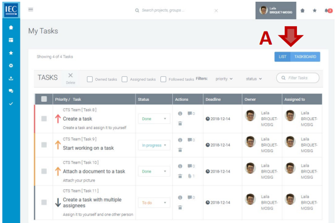The height and width of the screenshot is (223, 336).
Task: Enable the Owned tasks checkbox
Action: (90, 79)
